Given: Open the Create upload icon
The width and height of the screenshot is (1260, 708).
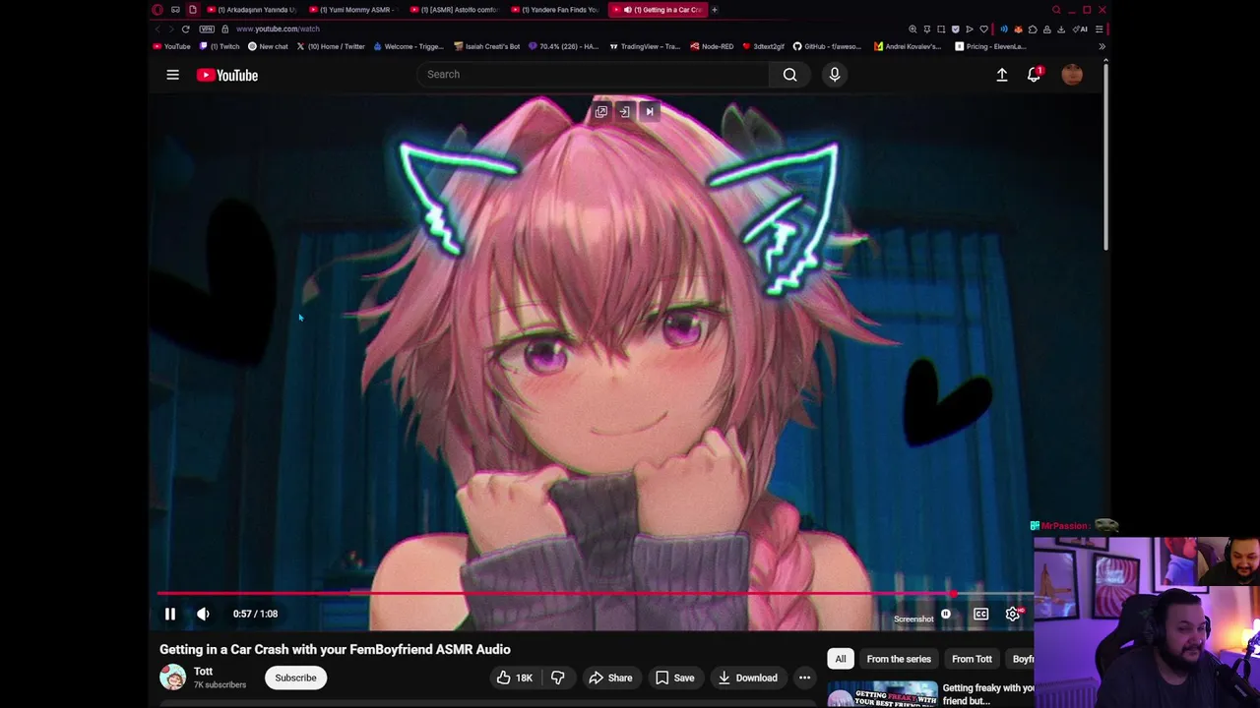Looking at the screenshot, I should click(x=1001, y=75).
